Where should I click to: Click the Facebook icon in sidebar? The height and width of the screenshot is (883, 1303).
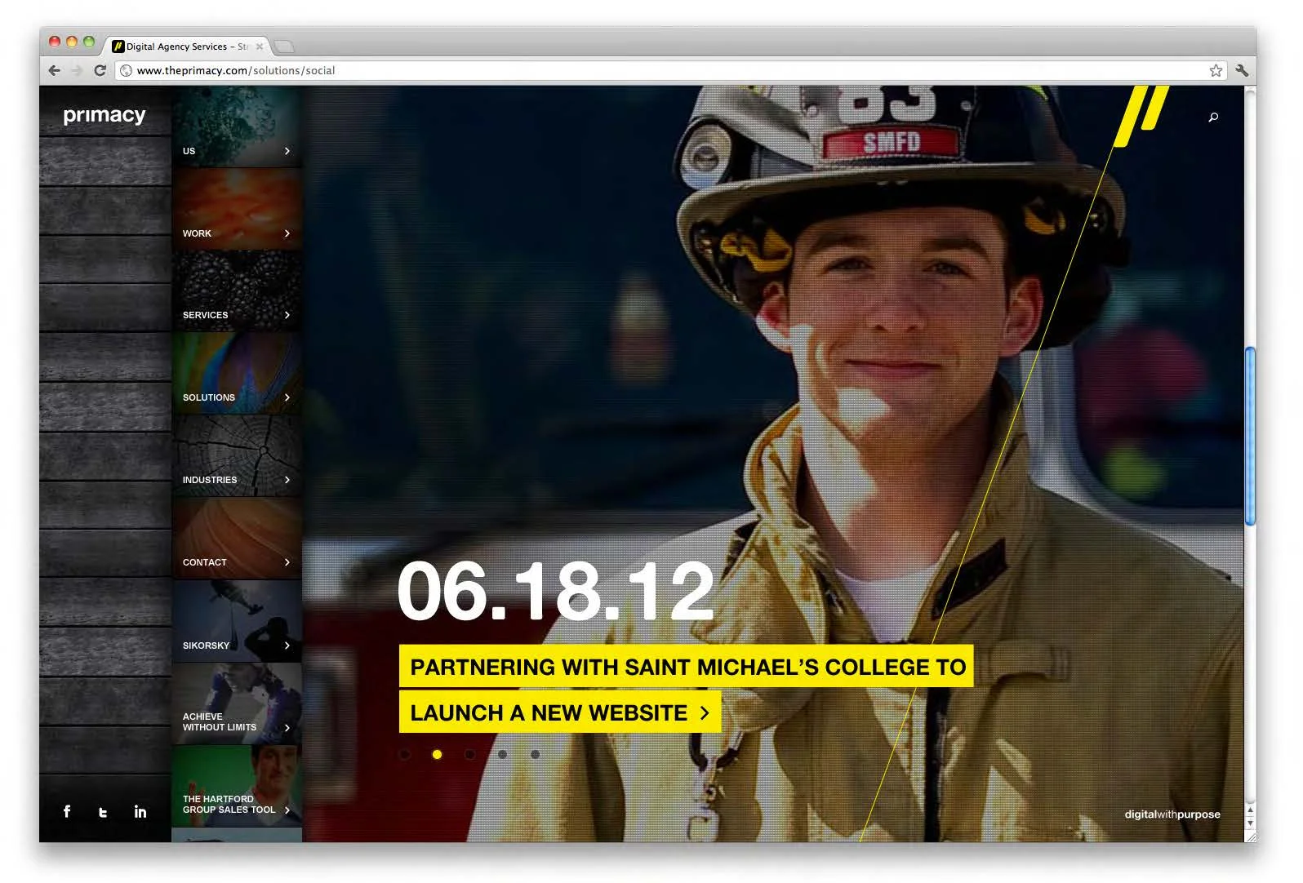tap(67, 811)
